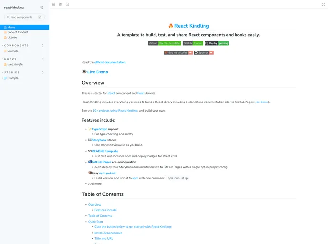
Task: Collapse the COMPONENTS section
Action: click(x=16, y=45)
